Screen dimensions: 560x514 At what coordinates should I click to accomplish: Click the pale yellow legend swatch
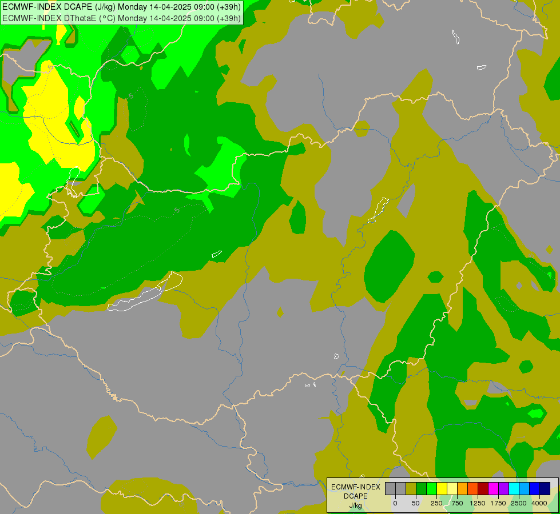coord(452,488)
